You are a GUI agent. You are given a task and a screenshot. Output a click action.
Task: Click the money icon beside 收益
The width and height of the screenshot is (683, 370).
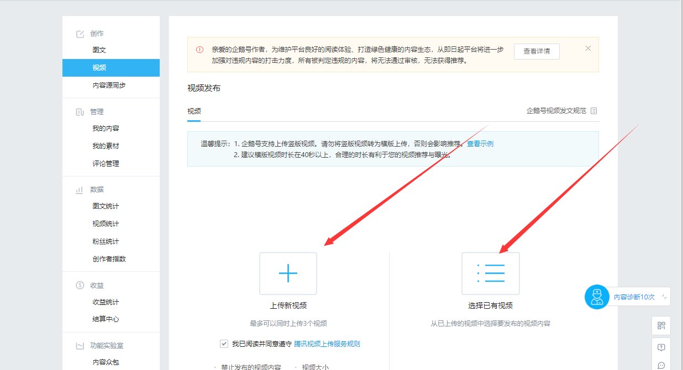pyautogui.click(x=79, y=285)
